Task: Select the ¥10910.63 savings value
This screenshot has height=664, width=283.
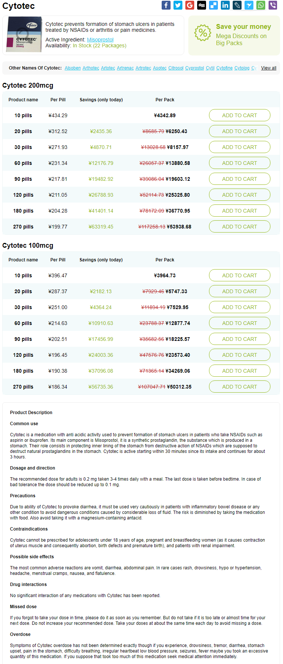Action: click(101, 323)
